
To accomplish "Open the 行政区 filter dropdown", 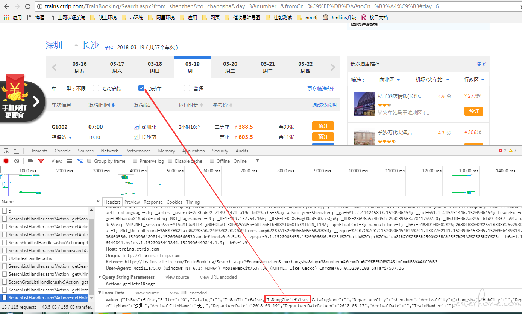I will [474, 80].
